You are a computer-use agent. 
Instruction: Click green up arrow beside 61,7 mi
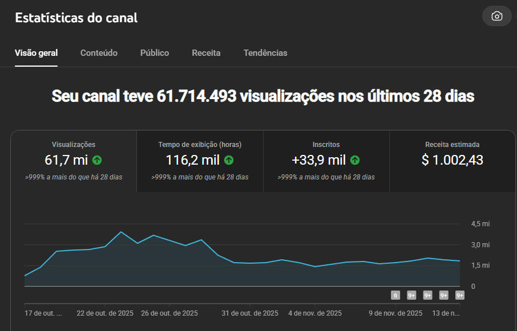[x=97, y=160]
